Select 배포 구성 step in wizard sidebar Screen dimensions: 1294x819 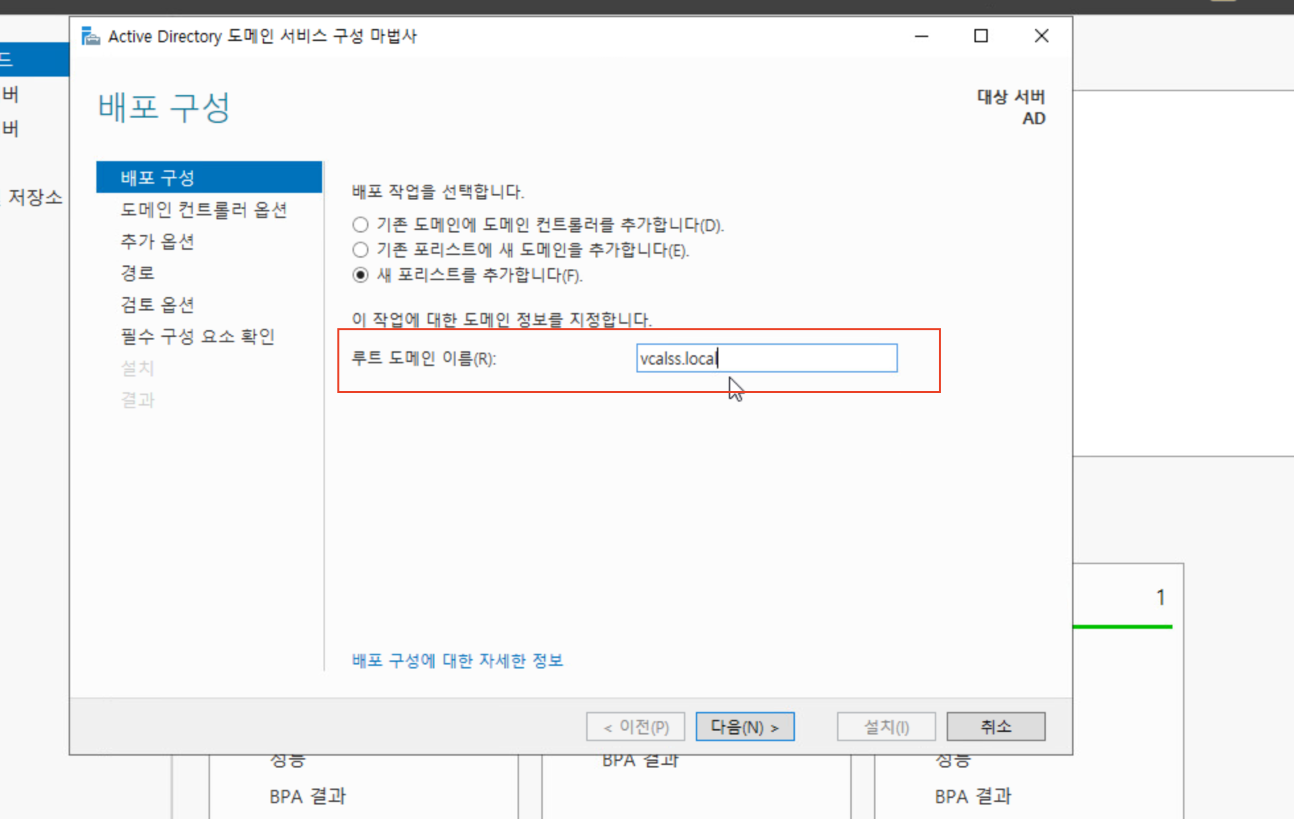[209, 177]
